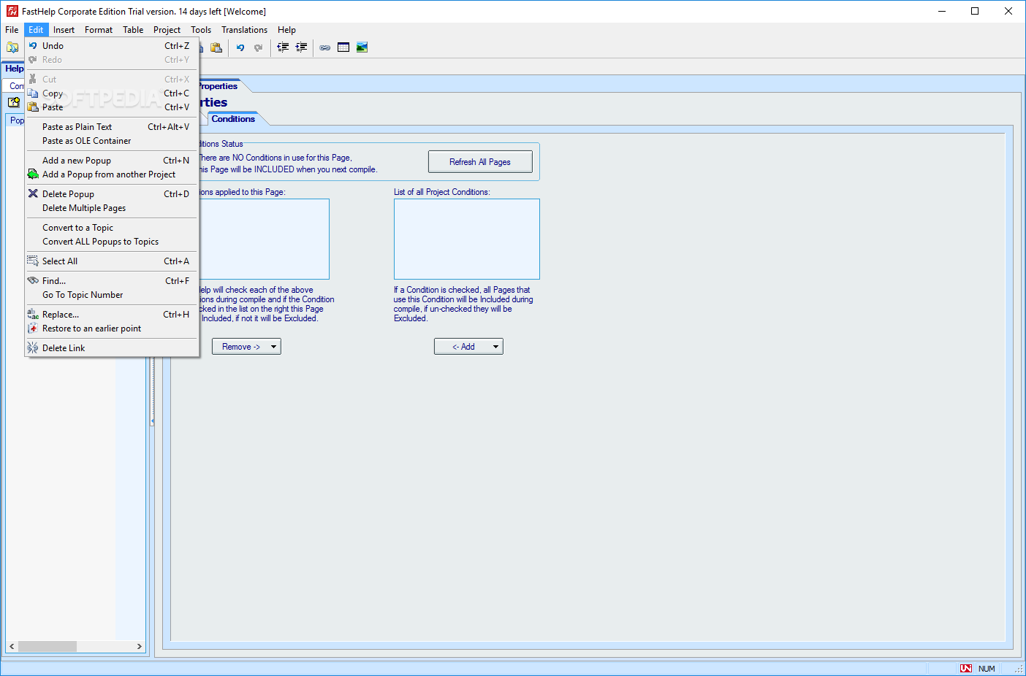Open the Help menu in menu bar
This screenshot has height=676, width=1026.
pos(286,30)
